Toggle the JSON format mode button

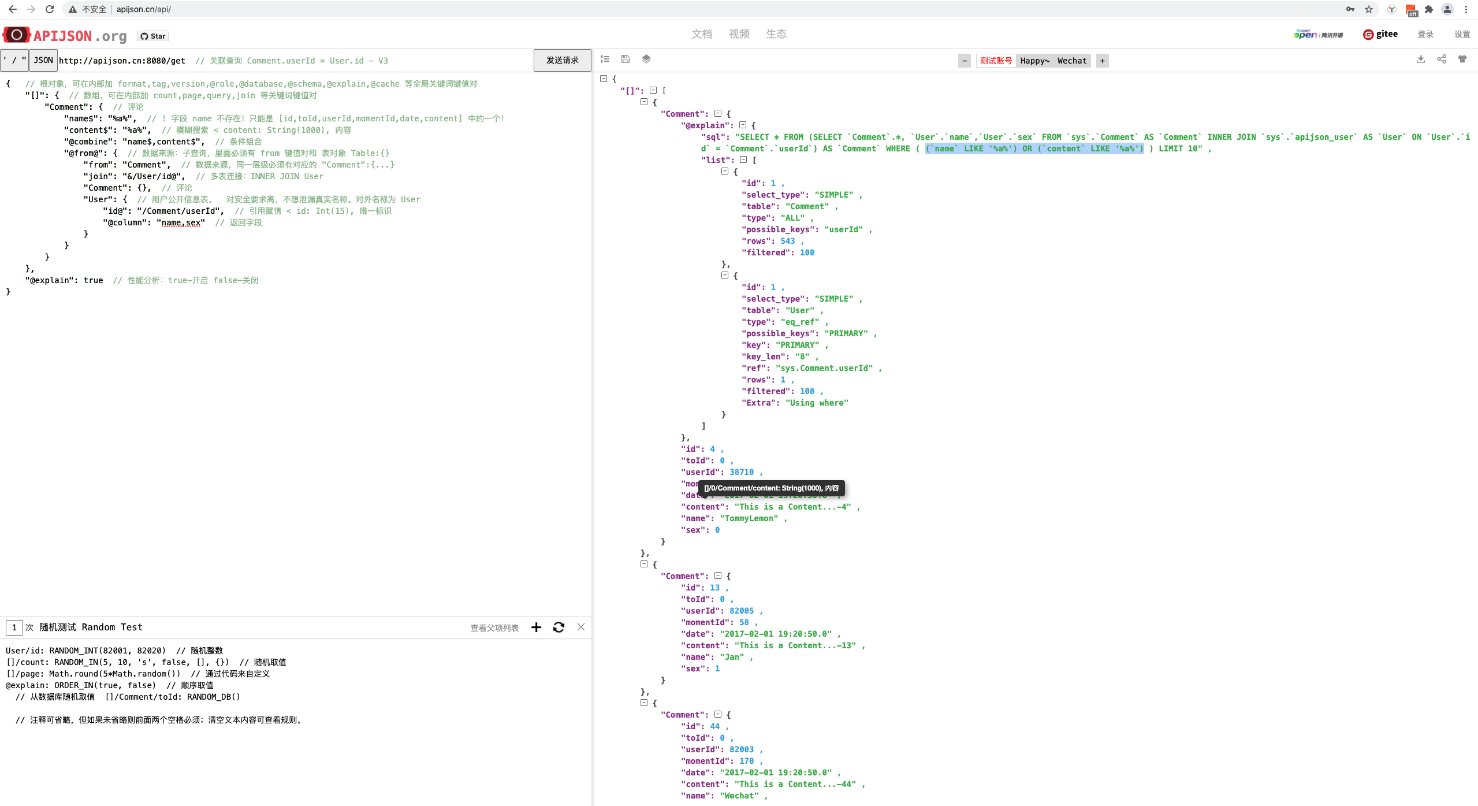tap(43, 60)
